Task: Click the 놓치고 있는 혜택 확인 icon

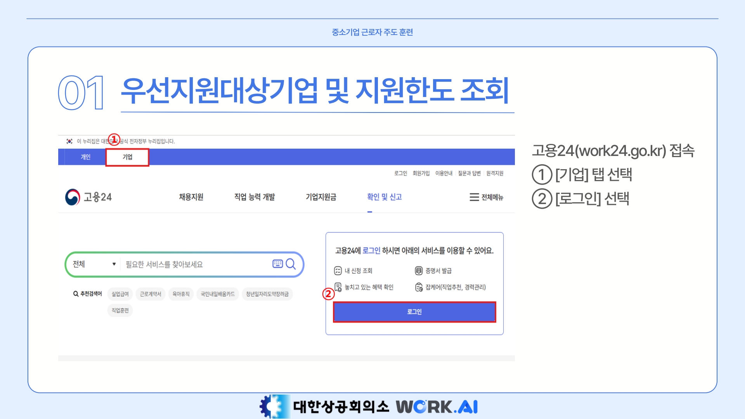Action: (x=338, y=287)
